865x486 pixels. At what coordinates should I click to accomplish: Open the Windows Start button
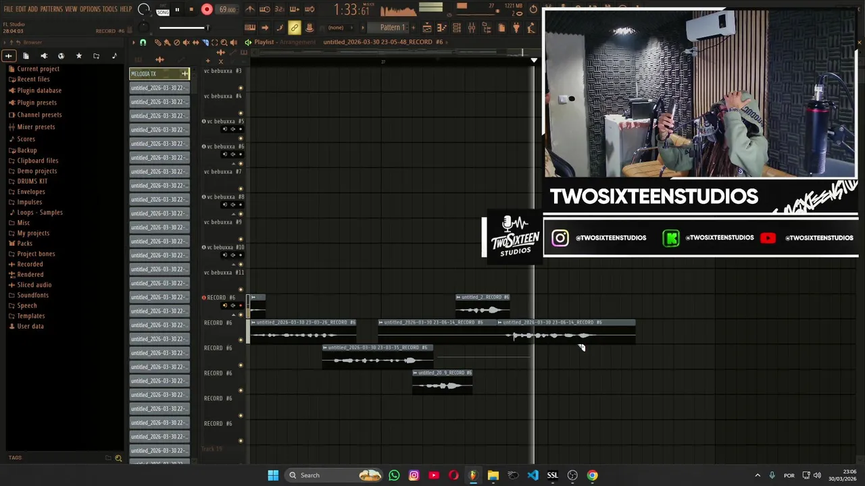pos(273,475)
